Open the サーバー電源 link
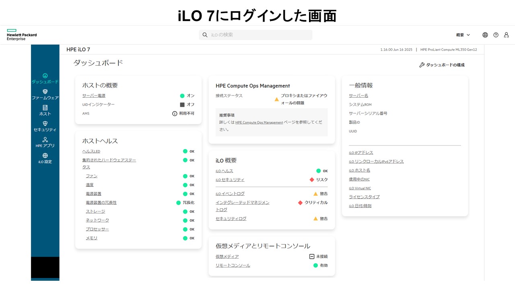This screenshot has height=290, width=515. pos(94,96)
